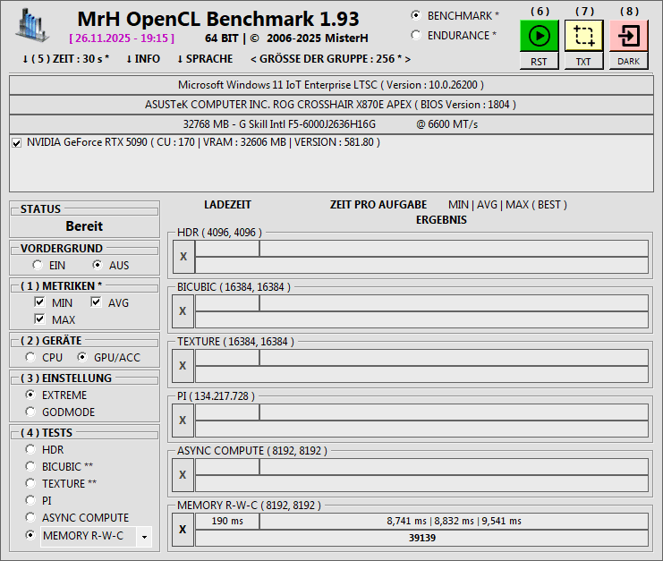Image resolution: width=663 pixels, height=561 pixels.
Task: Click the X button in the BICUBIC row
Action: click(183, 311)
